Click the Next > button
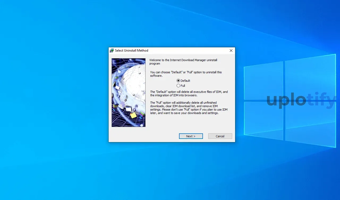The image size is (340, 200). click(x=191, y=136)
